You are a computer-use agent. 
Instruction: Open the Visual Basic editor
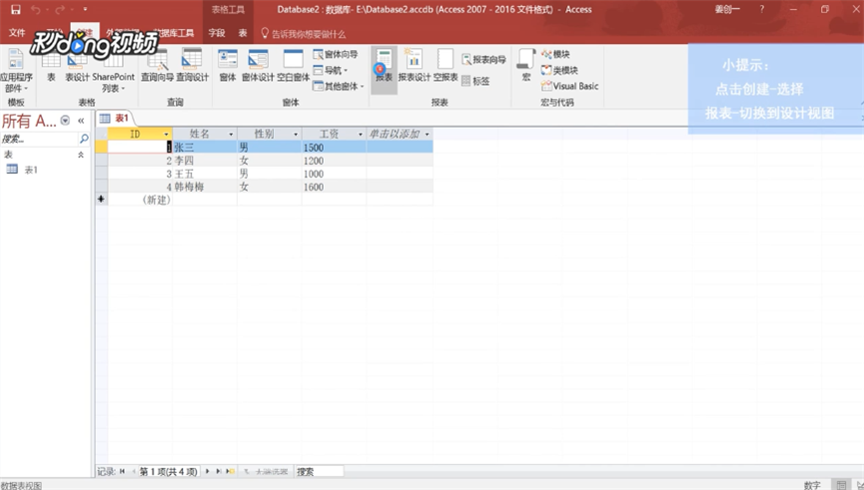tap(569, 86)
